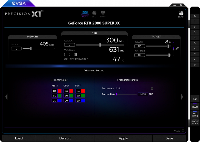Select profile slot 5

click(x=195, y=43)
